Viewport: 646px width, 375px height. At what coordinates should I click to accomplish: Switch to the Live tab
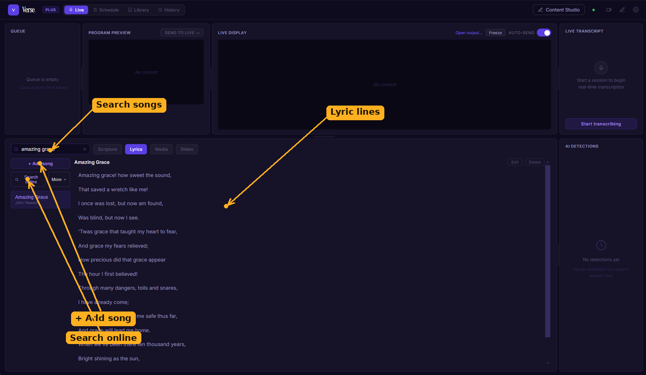point(76,10)
